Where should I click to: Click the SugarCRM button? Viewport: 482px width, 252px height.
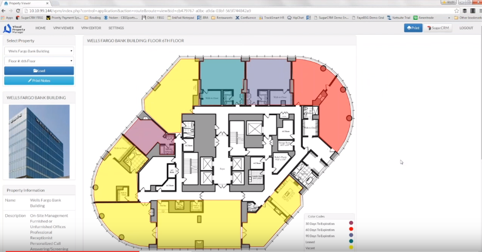(438, 28)
